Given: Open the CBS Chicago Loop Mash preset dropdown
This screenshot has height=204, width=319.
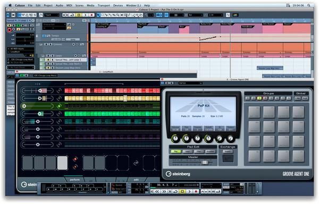Looking at the screenshot, I should pyautogui.click(x=45, y=75).
